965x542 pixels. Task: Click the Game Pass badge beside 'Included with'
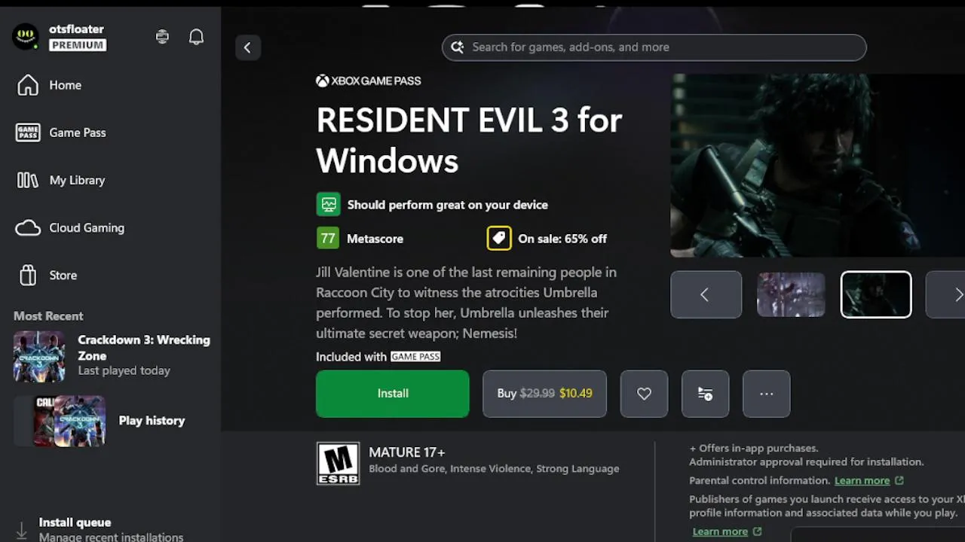coord(415,357)
